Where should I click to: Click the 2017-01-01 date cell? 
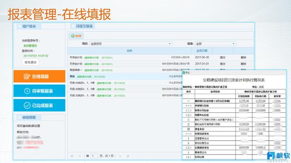pyautogui.click(x=202, y=64)
